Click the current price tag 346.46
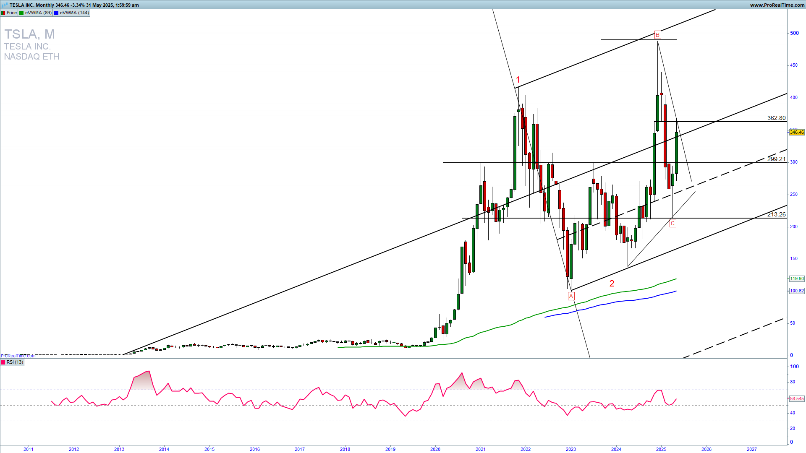The image size is (806, 453). click(x=797, y=132)
